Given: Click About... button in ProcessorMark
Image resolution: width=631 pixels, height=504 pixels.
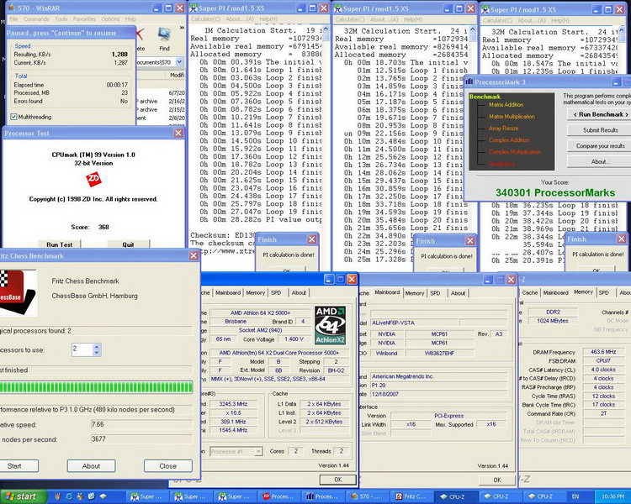Looking at the screenshot, I should 601,161.
